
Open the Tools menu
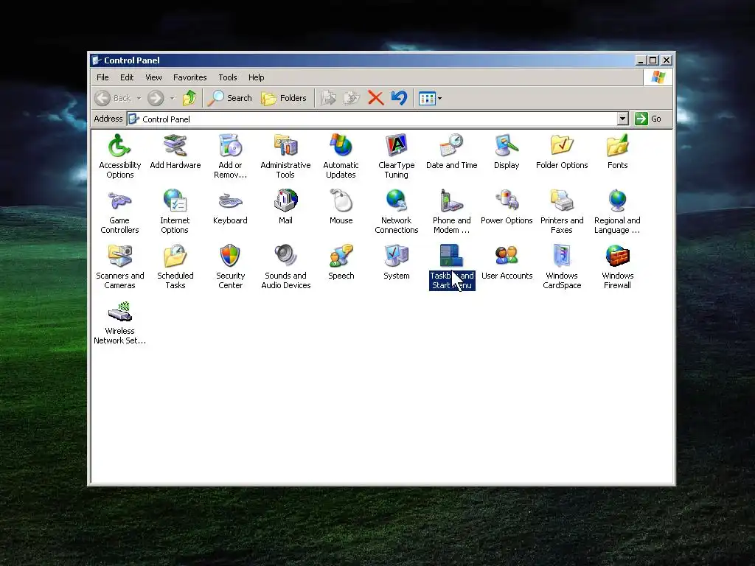(x=227, y=77)
